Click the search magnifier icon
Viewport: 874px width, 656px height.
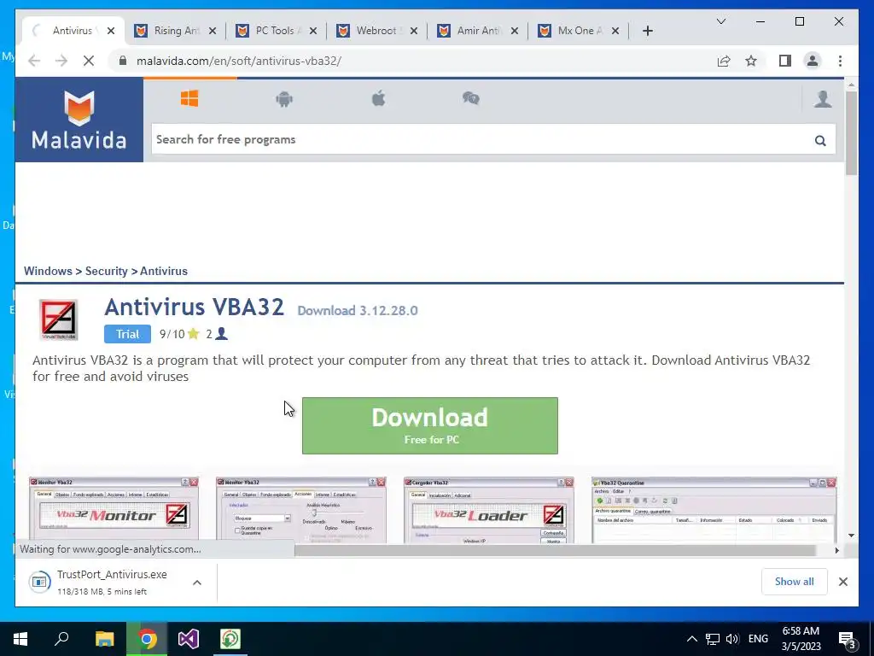820,140
